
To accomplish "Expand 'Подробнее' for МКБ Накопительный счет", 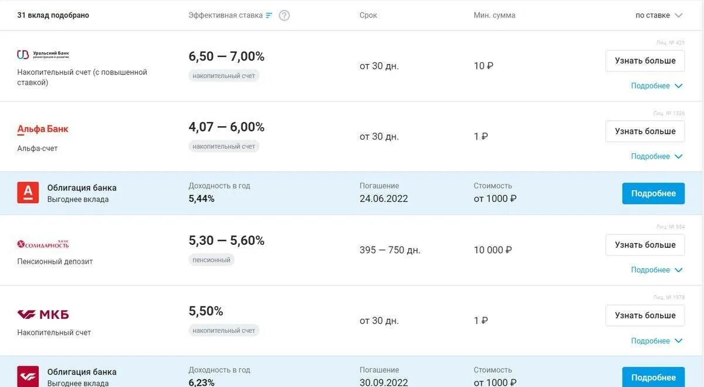I will pyautogui.click(x=656, y=341).
